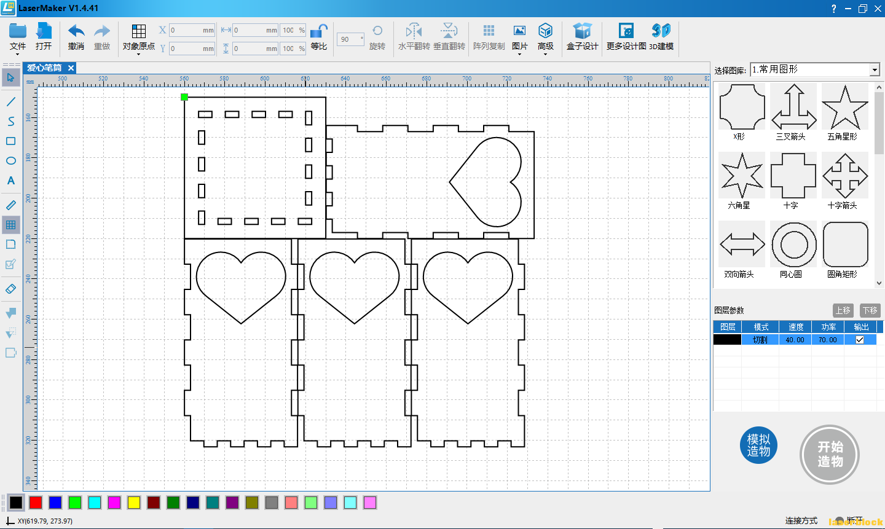Viewport: 885px width, 529px height.
Task: Open the 文件 file menu icon
Action: point(18,31)
